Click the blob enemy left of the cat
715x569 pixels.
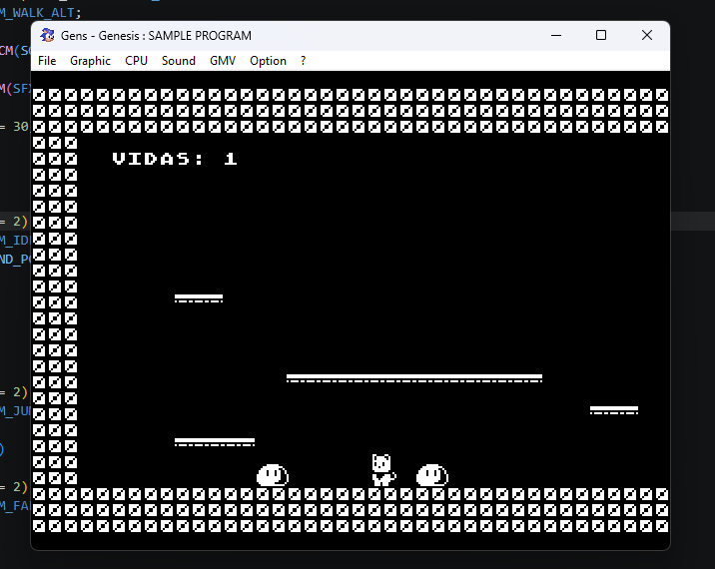pyautogui.click(x=273, y=475)
